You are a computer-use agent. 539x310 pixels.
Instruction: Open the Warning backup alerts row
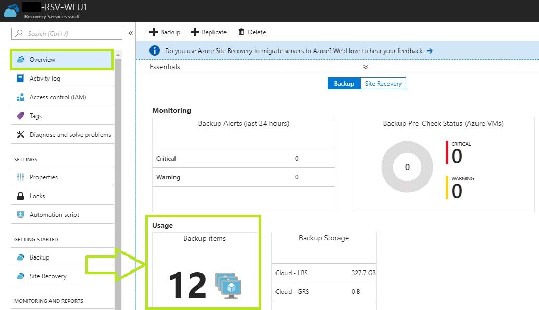tap(243, 177)
